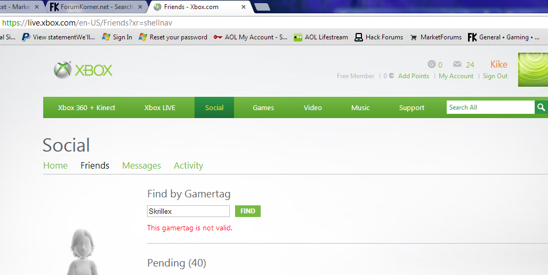Click the Free Member text
Image resolution: width=548 pixels, height=275 pixels.
coord(356,76)
